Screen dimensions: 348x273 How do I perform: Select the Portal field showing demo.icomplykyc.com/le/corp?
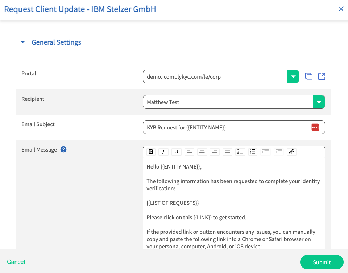pos(221,76)
